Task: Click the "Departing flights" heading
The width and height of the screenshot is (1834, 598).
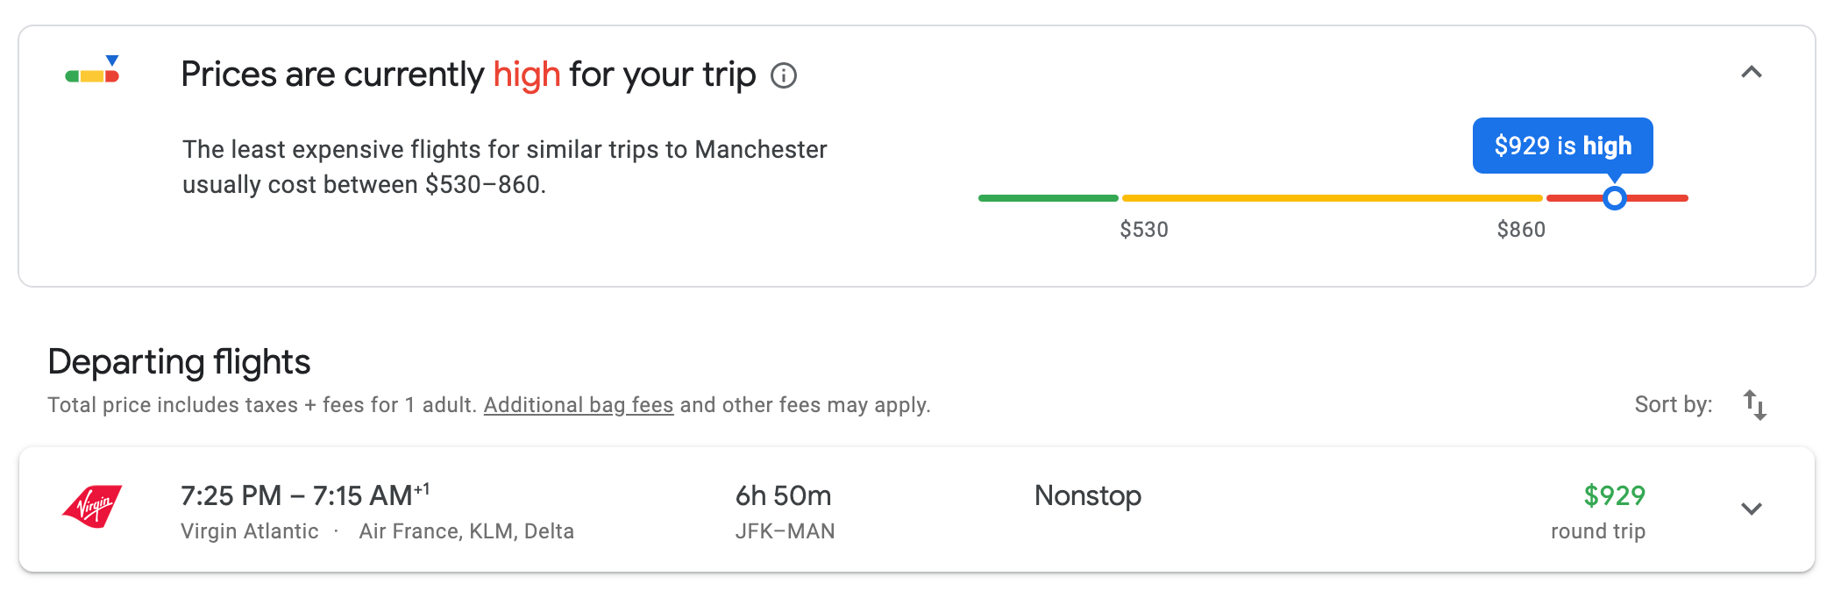Action: tap(179, 362)
